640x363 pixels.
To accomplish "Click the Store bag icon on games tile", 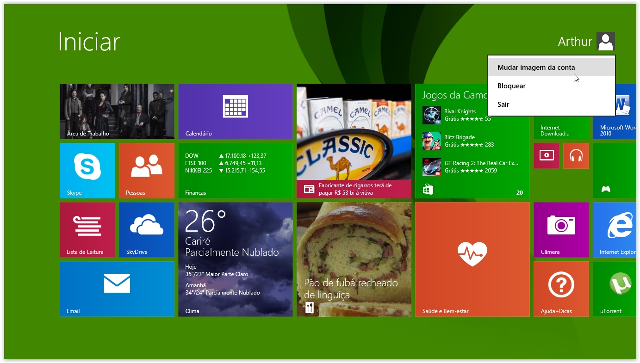I will coord(428,190).
